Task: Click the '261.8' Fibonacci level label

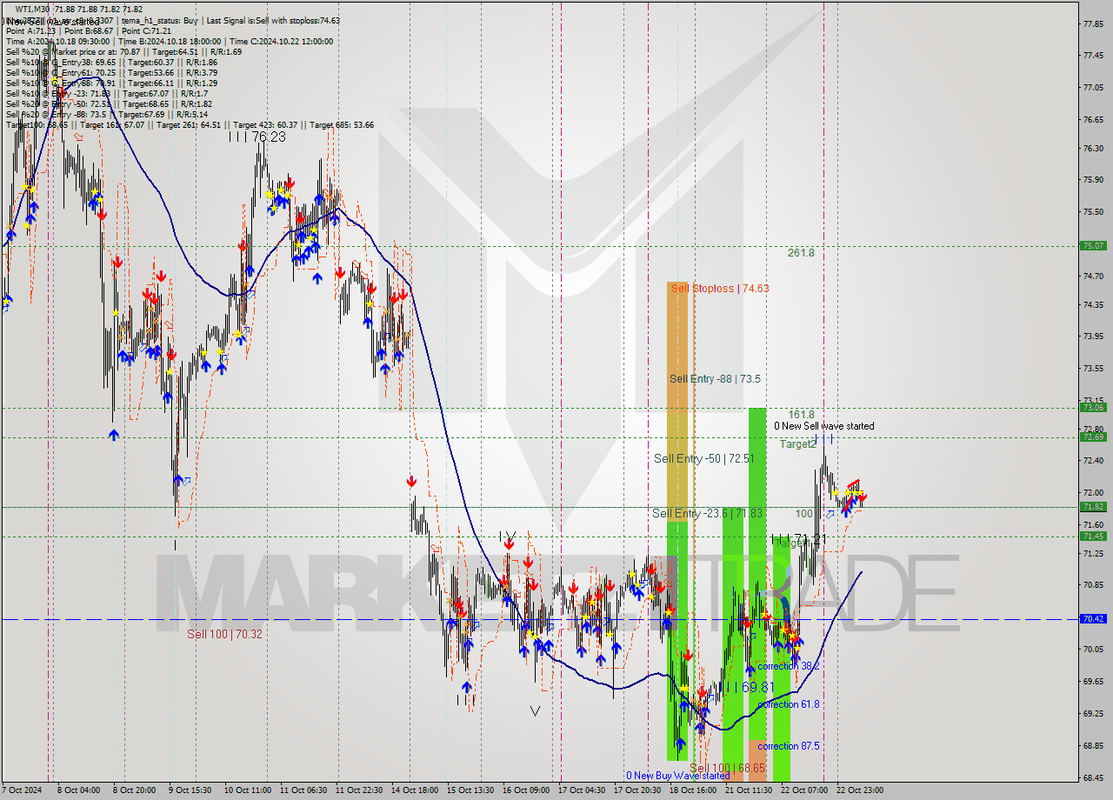Action: [801, 252]
